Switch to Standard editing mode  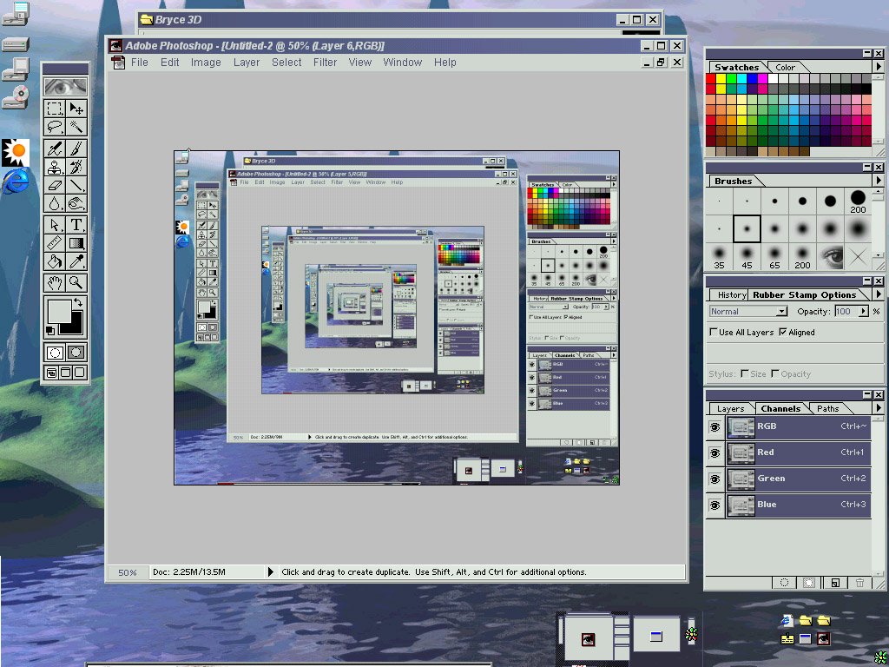[x=55, y=353]
